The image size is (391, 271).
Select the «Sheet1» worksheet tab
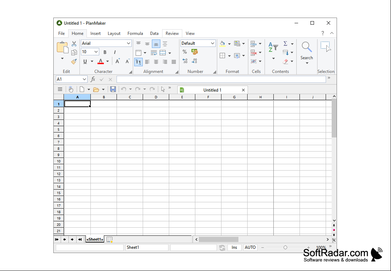point(95,239)
